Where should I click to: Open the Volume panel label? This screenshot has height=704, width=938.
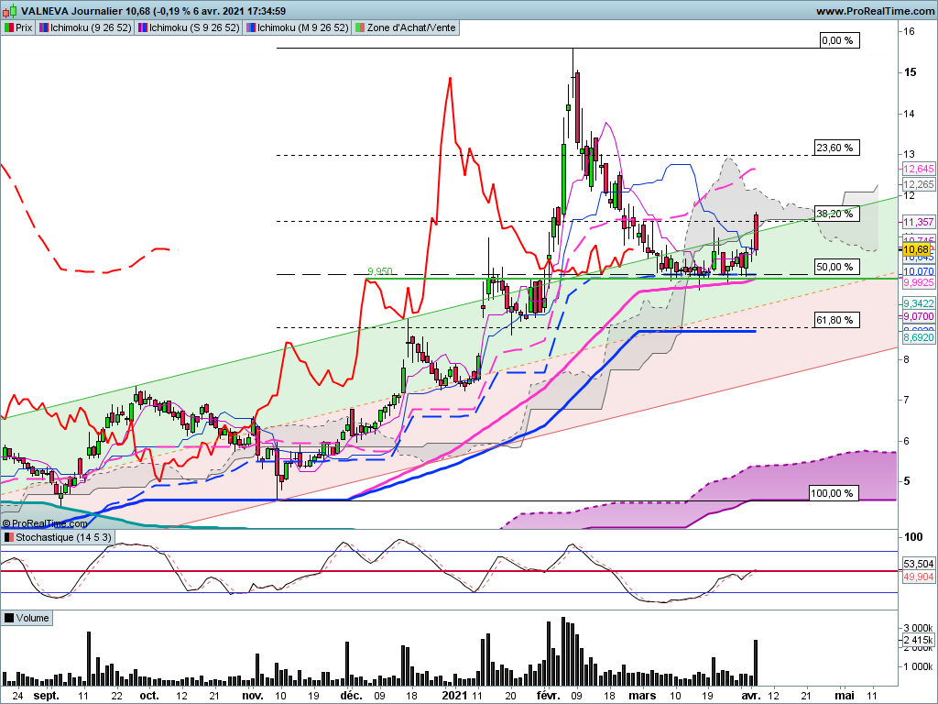tap(27, 618)
